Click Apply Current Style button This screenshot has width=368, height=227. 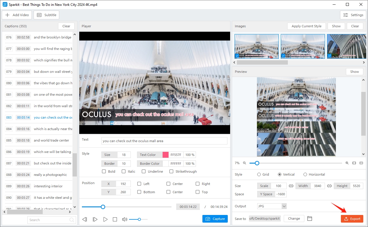(306, 26)
